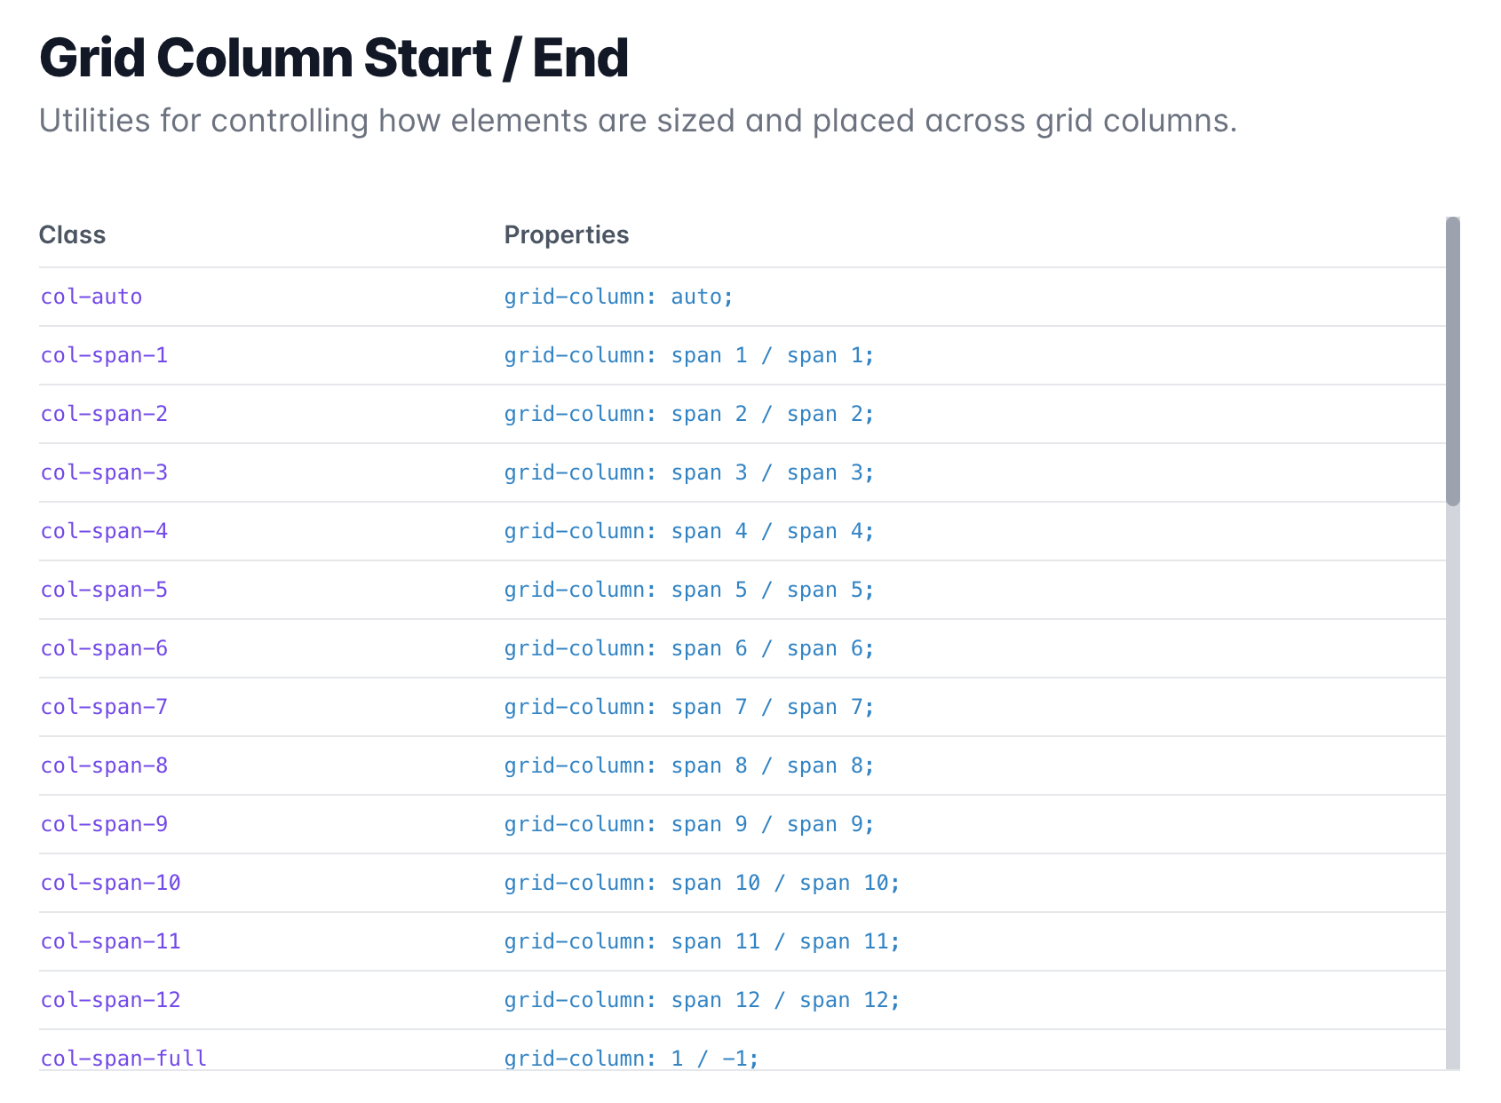The width and height of the screenshot is (1501, 1103).
Task: Click the col-span-full class name
Action: (x=123, y=1058)
